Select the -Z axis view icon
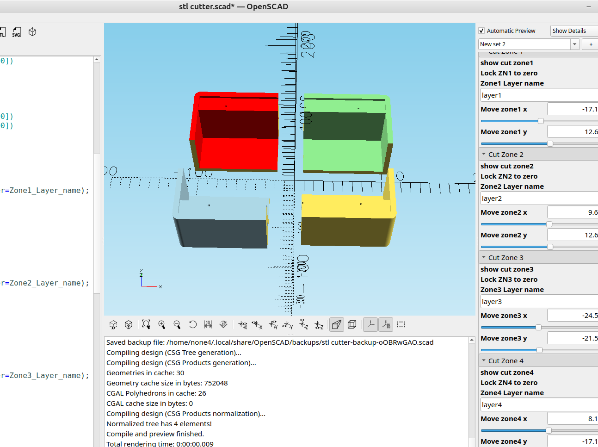 pos(319,325)
